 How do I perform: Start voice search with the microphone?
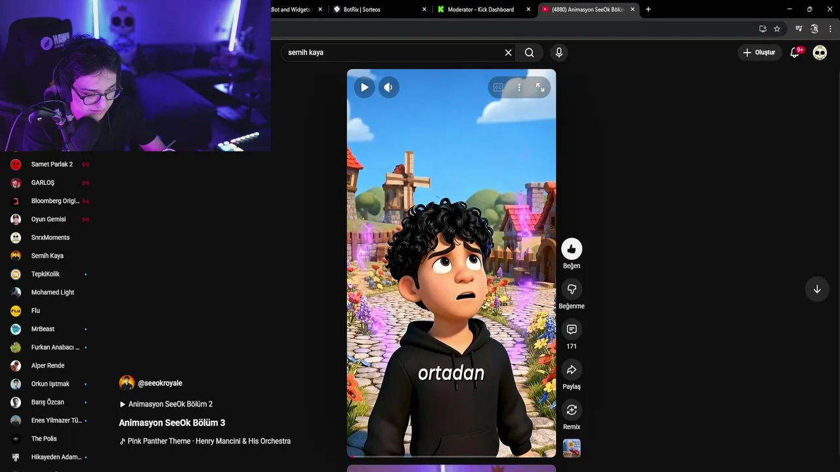559,52
